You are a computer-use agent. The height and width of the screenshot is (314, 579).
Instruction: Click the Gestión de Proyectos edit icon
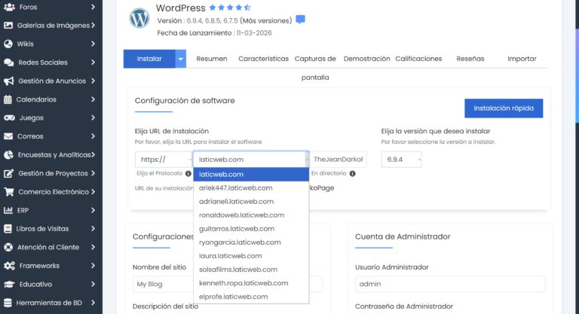9,173
